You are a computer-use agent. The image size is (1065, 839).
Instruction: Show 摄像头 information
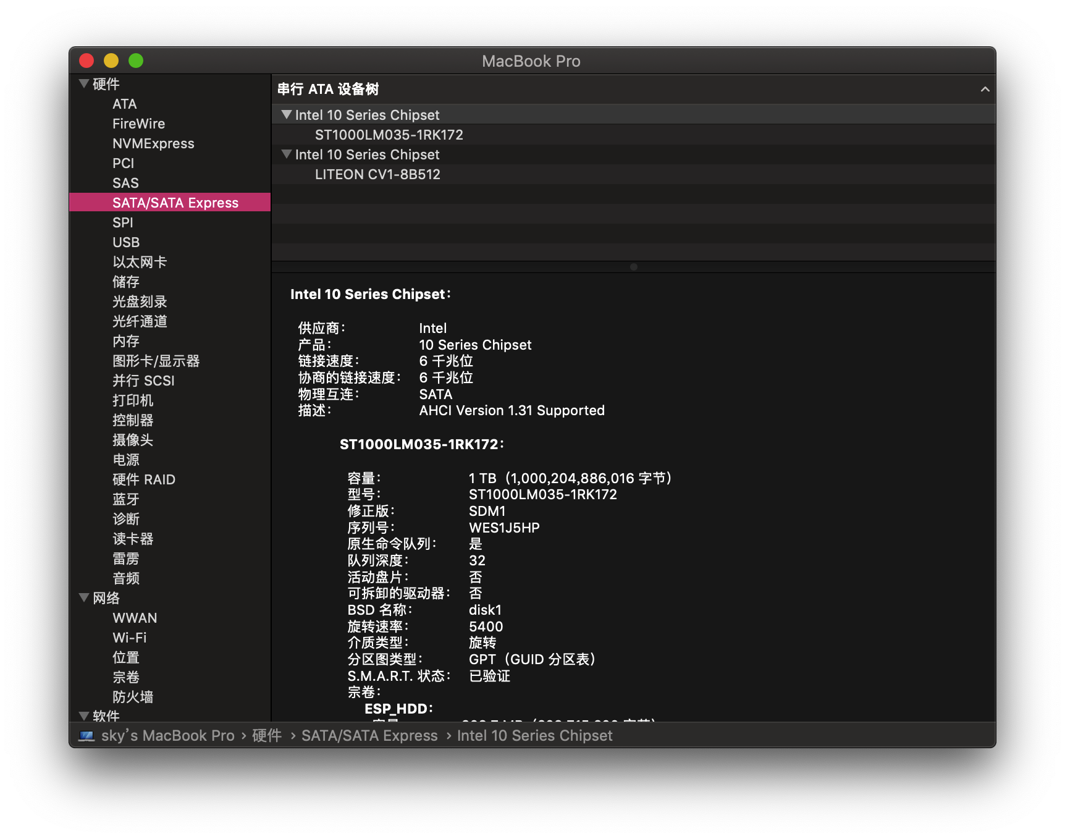coord(133,440)
